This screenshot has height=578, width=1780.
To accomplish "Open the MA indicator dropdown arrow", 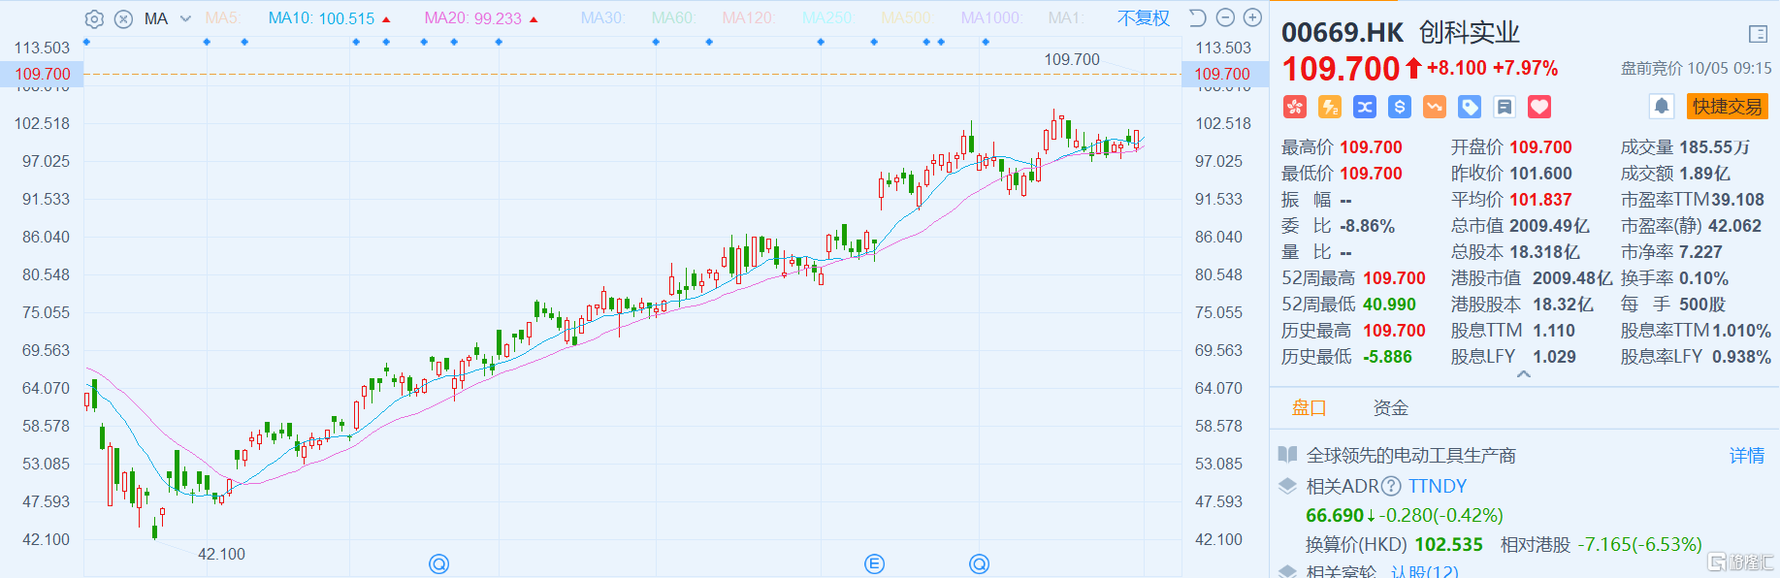I will [x=185, y=18].
